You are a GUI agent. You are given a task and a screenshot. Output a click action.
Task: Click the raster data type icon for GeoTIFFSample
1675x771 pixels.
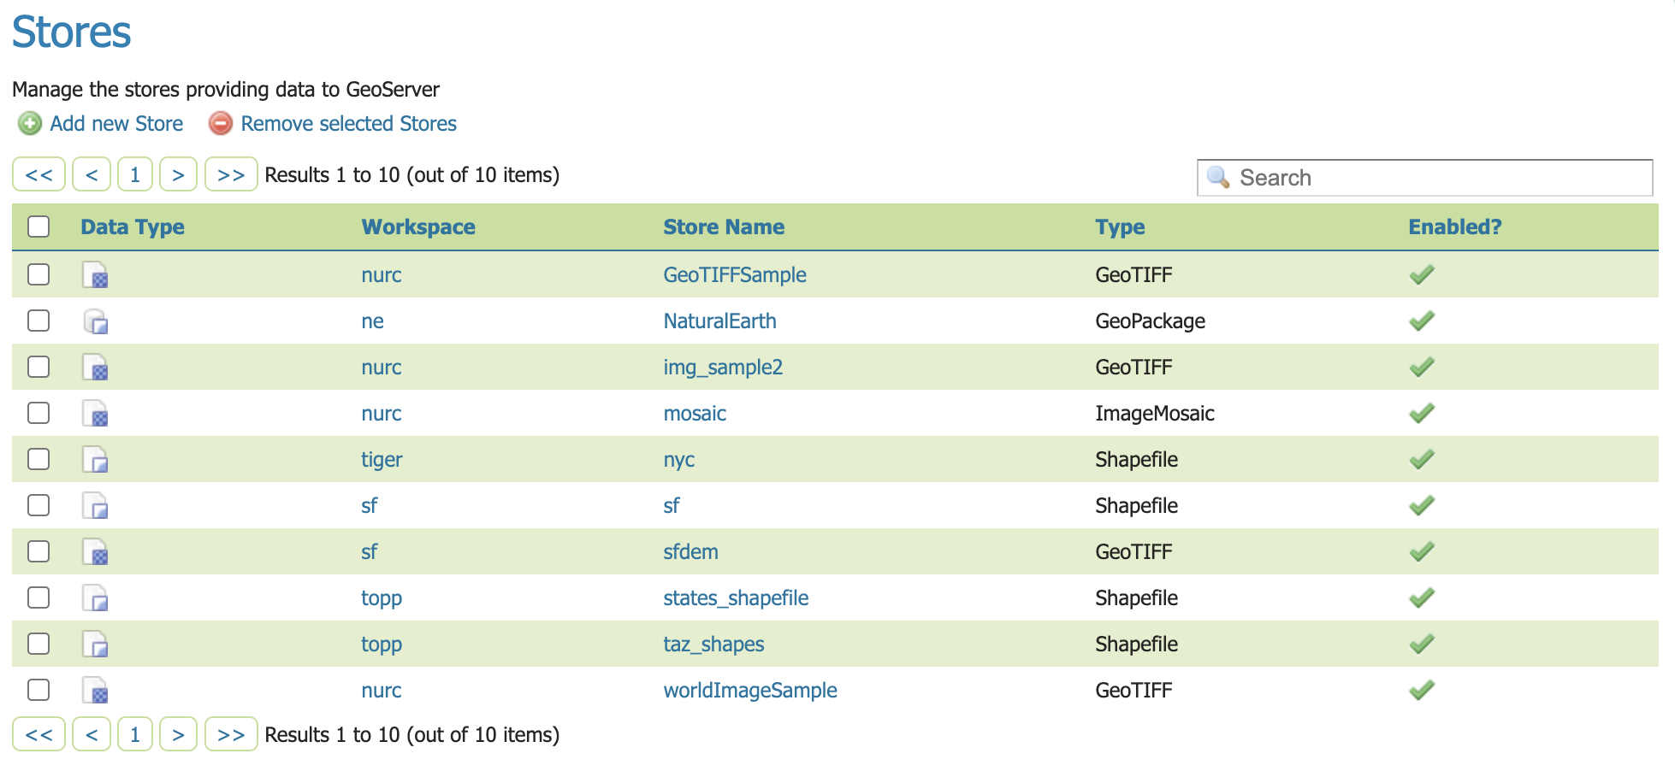pos(95,275)
